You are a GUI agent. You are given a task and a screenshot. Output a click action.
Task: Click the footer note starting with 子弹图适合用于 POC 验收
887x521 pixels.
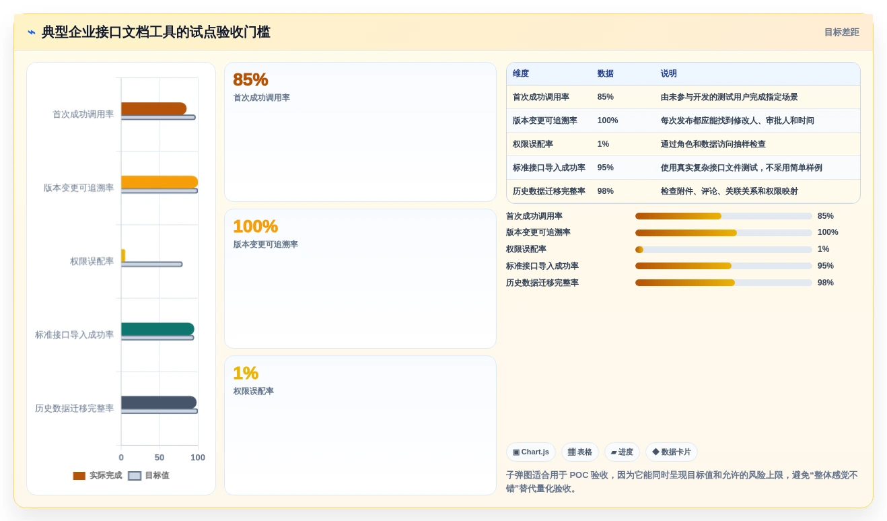click(682, 482)
